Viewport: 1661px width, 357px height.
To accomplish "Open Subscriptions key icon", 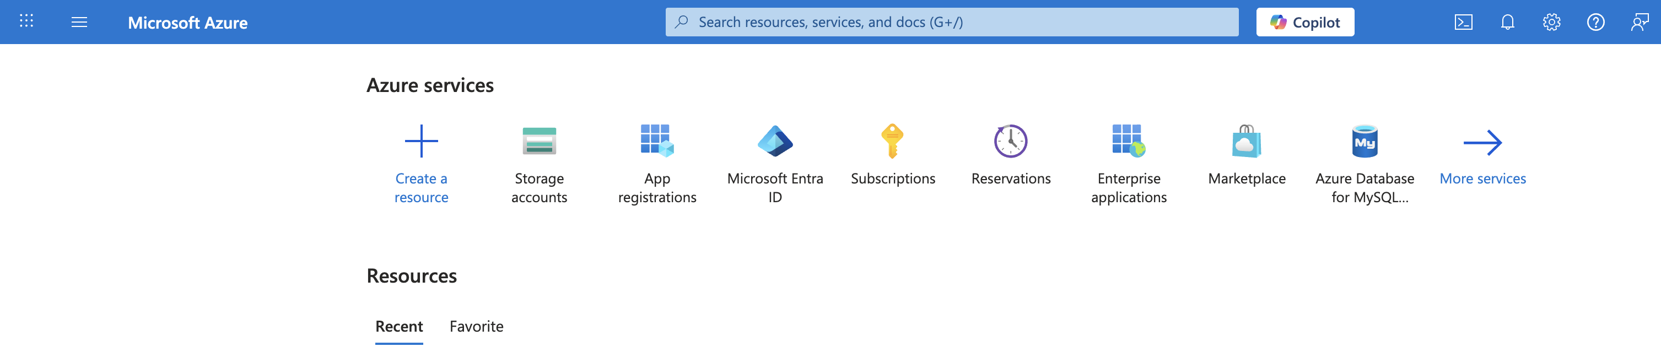I will click(x=892, y=141).
